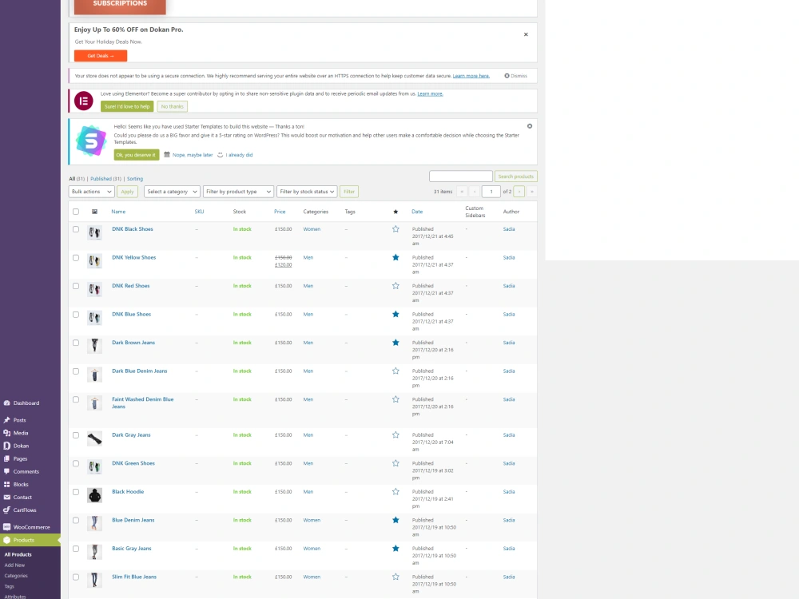
Task: Check the DNK Black Shoes row checkbox
Action: [76, 230]
